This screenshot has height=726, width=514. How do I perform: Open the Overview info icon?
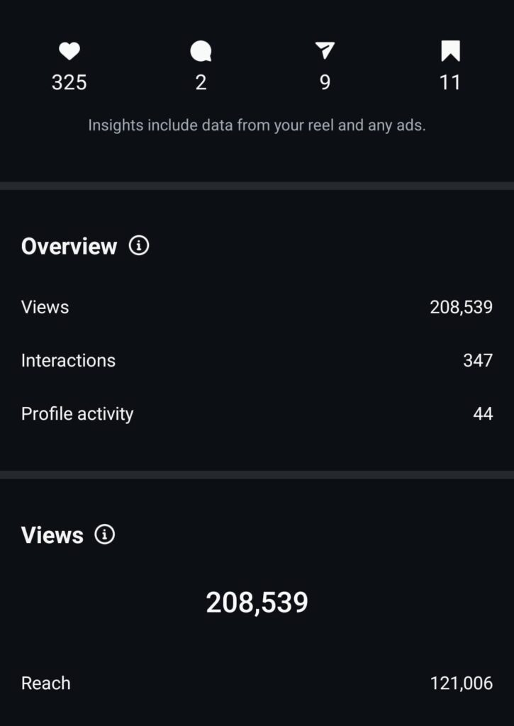click(139, 246)
